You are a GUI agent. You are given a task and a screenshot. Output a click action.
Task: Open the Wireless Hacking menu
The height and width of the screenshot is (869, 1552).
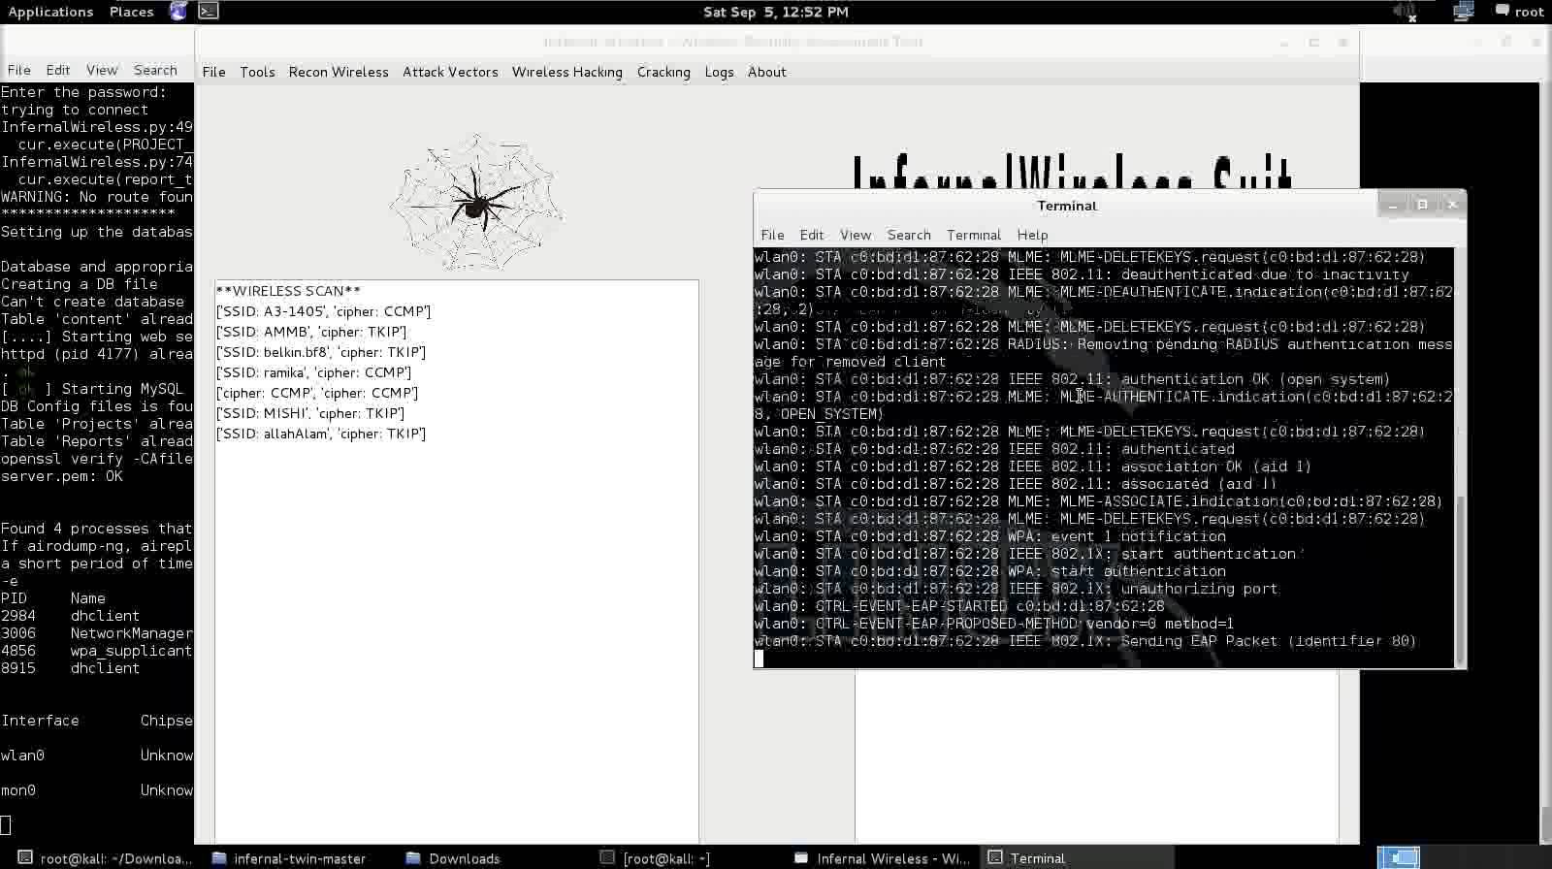tap(567, 72)
